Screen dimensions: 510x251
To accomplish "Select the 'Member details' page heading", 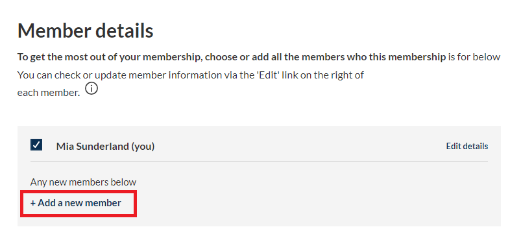I will click(85, 30).
